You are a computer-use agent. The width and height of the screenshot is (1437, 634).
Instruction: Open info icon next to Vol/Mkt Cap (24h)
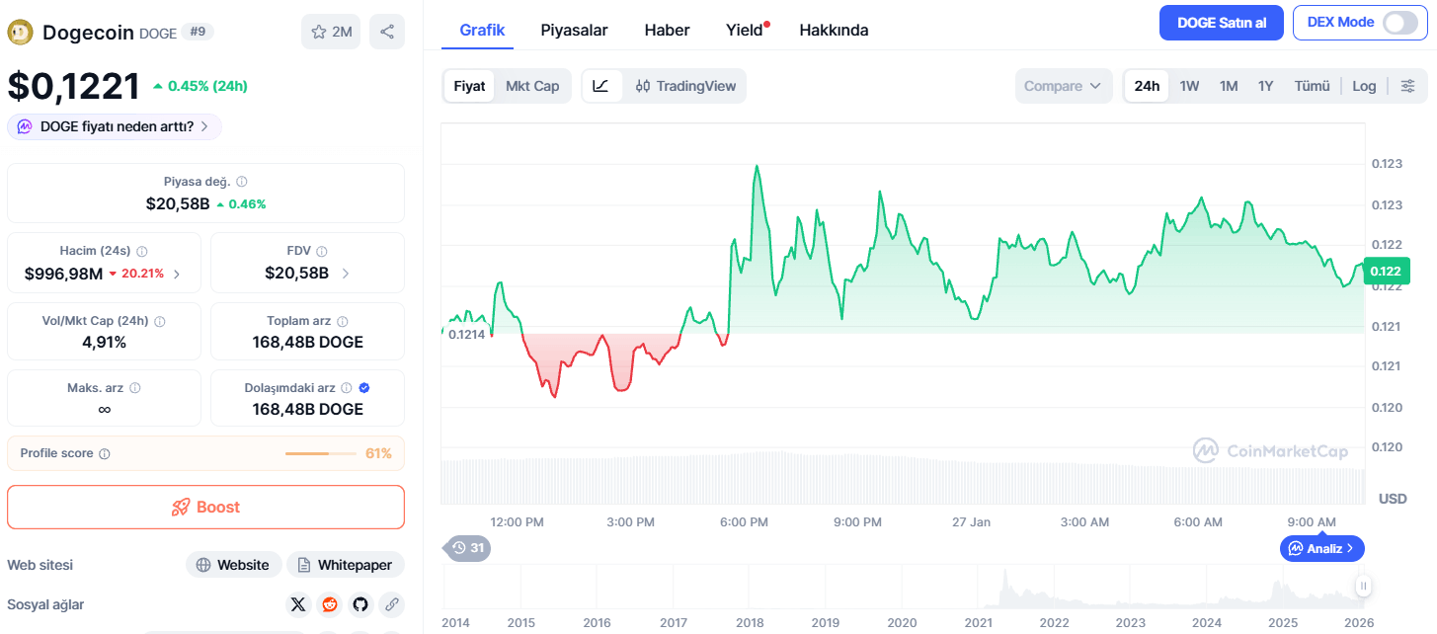160,322
